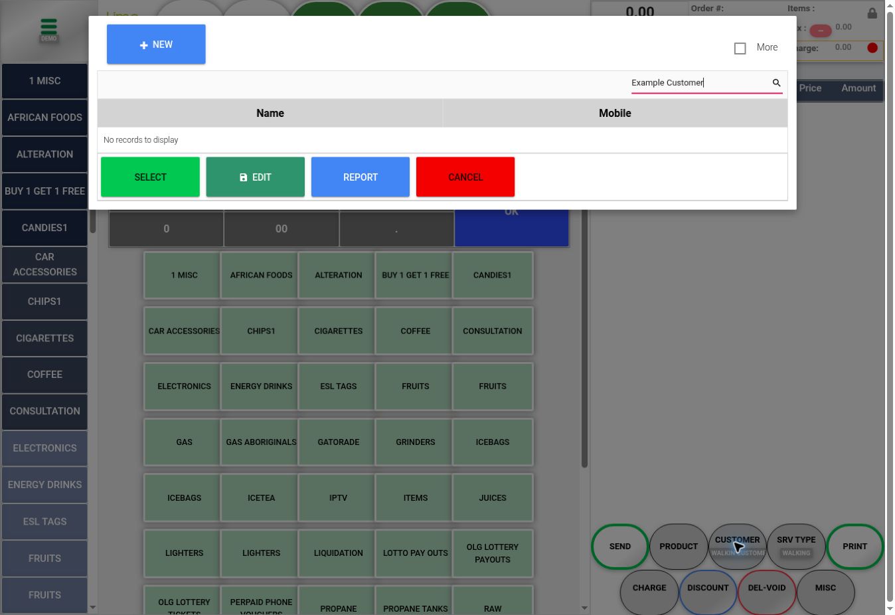Click the red CANCEL button

[465, 177]
